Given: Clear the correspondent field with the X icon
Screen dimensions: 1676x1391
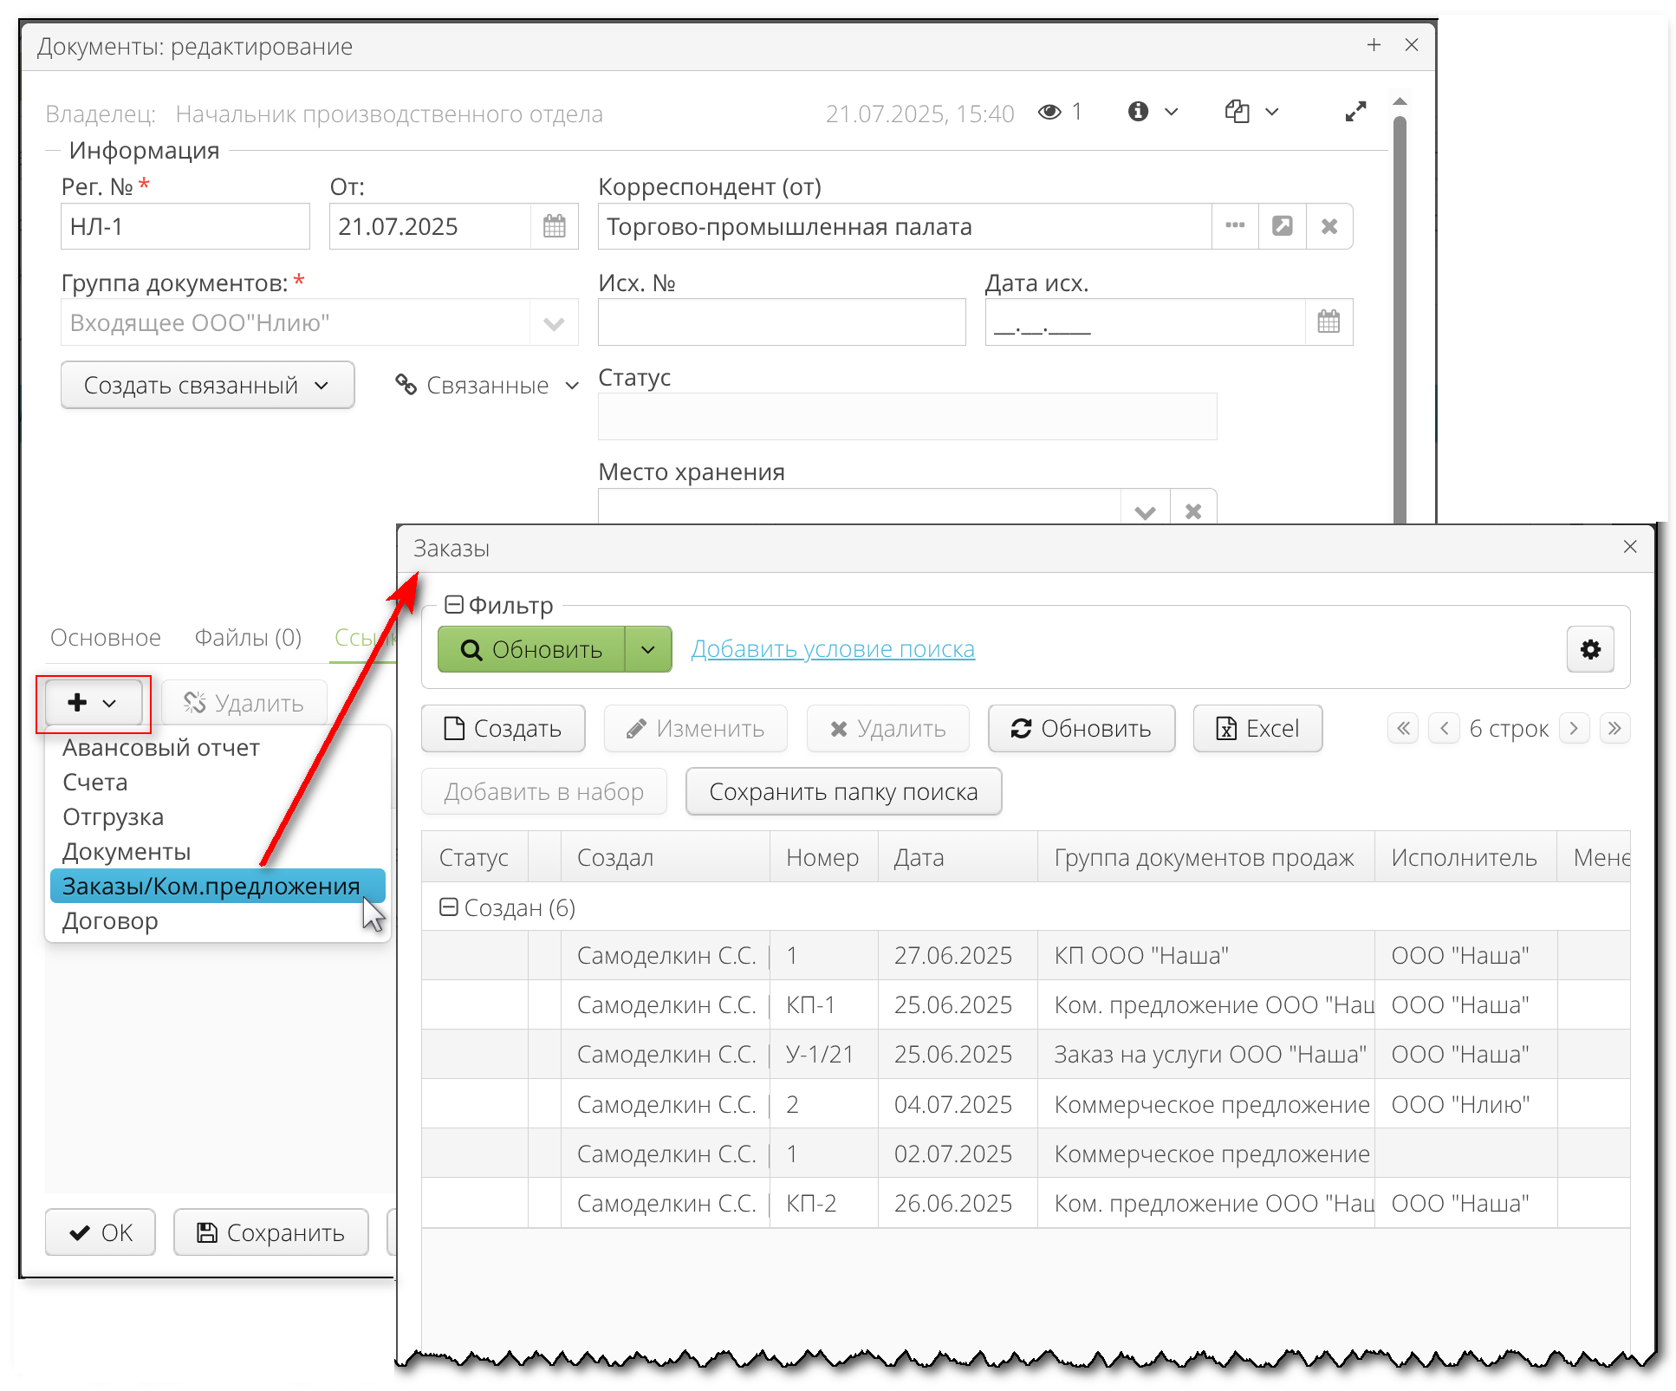Looking at the screenshot, I should tap(1329, 225).
